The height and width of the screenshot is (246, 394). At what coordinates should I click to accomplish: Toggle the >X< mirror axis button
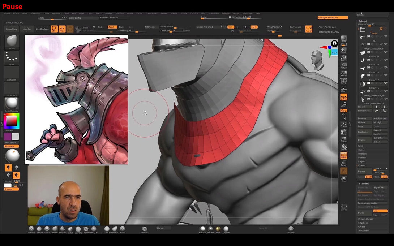pos(230,27)
